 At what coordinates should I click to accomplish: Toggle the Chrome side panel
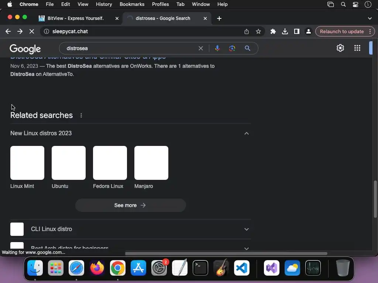[x=297, y=32]
